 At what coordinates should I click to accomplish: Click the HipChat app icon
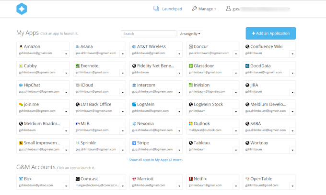[x=21, y=85]
